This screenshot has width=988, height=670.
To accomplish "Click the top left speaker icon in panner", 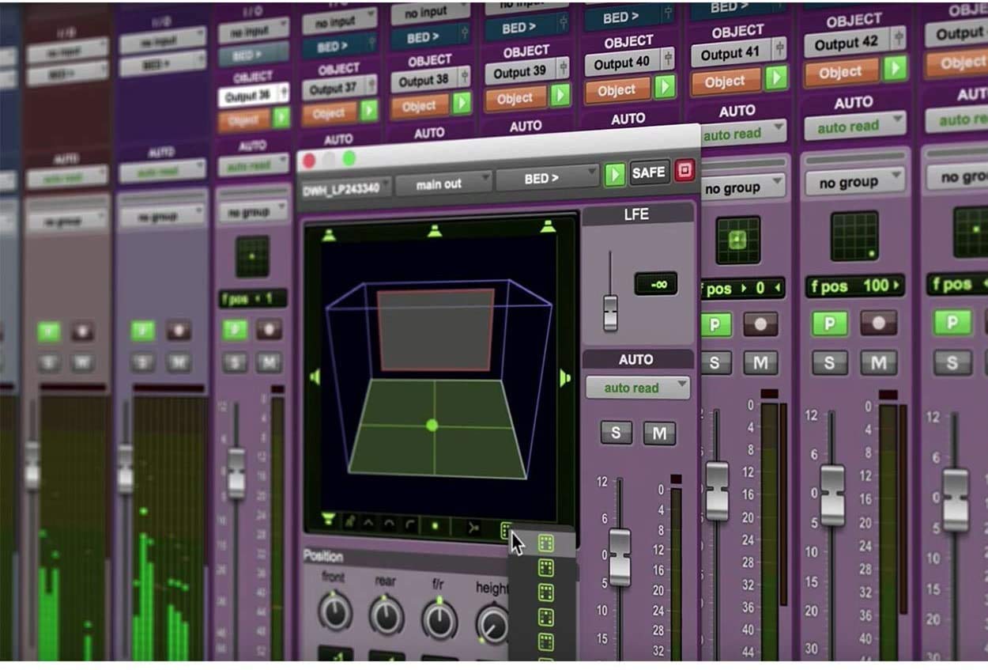I will (x=330, y=234).
